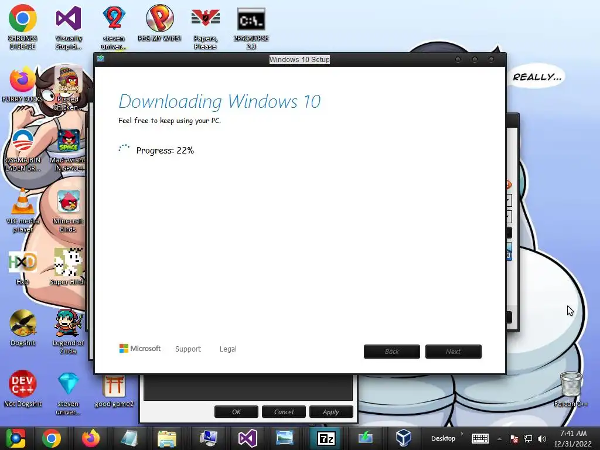Click the Legal link in Windows 10 Setup
This screenshot has height=450, width=600.
(x=228, y=349)
